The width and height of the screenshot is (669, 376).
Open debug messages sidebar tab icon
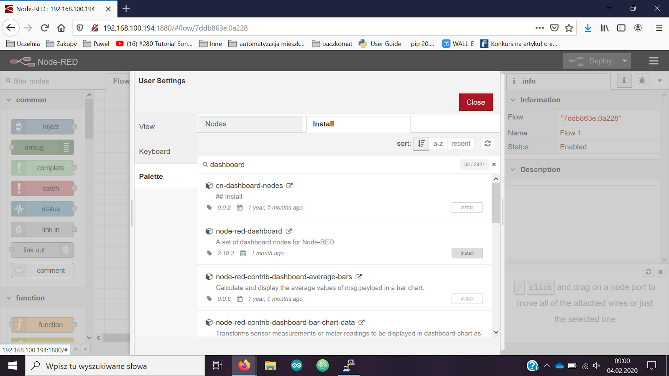(x=642, y=81)
